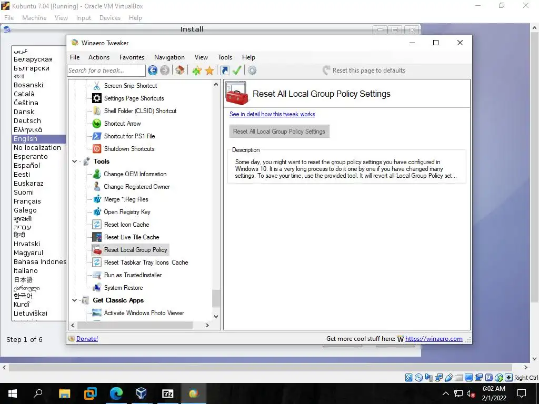Select the Shortcut for PS1 File icon

click(97, 136)
